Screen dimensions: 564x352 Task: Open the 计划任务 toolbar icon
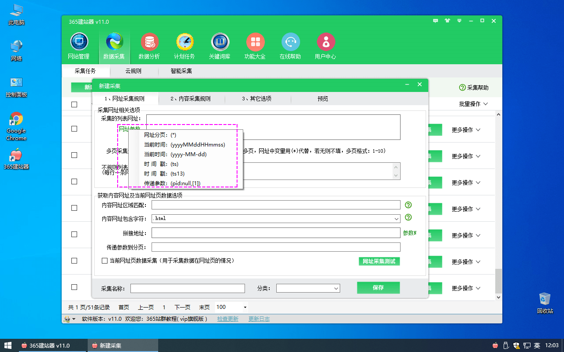point(185,46)
